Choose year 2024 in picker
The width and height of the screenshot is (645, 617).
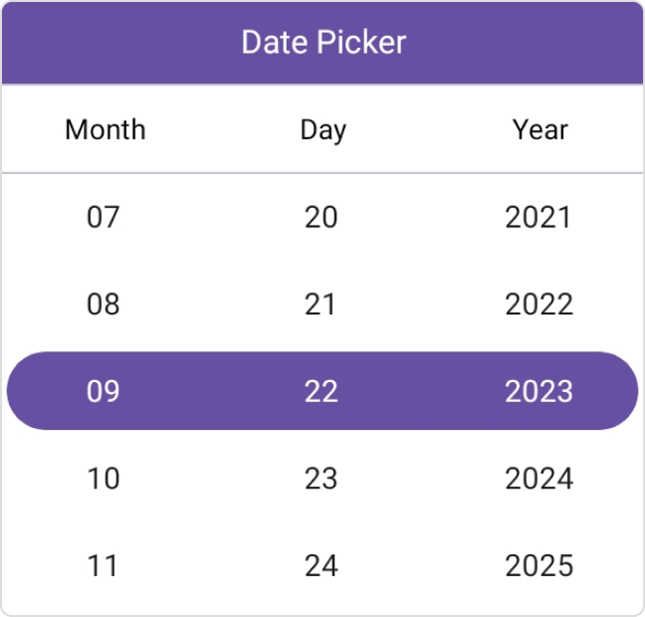[x=538, y=479]
